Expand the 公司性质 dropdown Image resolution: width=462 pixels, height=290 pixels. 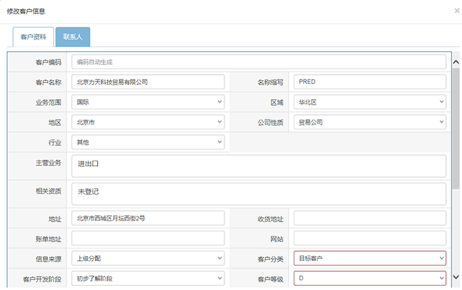coord(369,123)
